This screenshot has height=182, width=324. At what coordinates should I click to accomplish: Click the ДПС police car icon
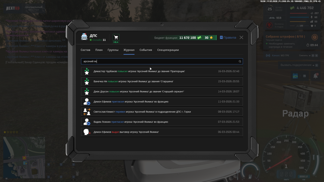pyautogui.click(x=84, y=37)
